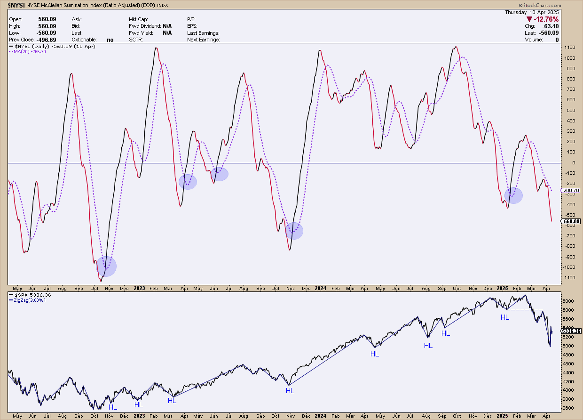This screenshot has height=420, width=583.
Task: Click the blue highlight circle near November 2023
Action: coord(294,231)
